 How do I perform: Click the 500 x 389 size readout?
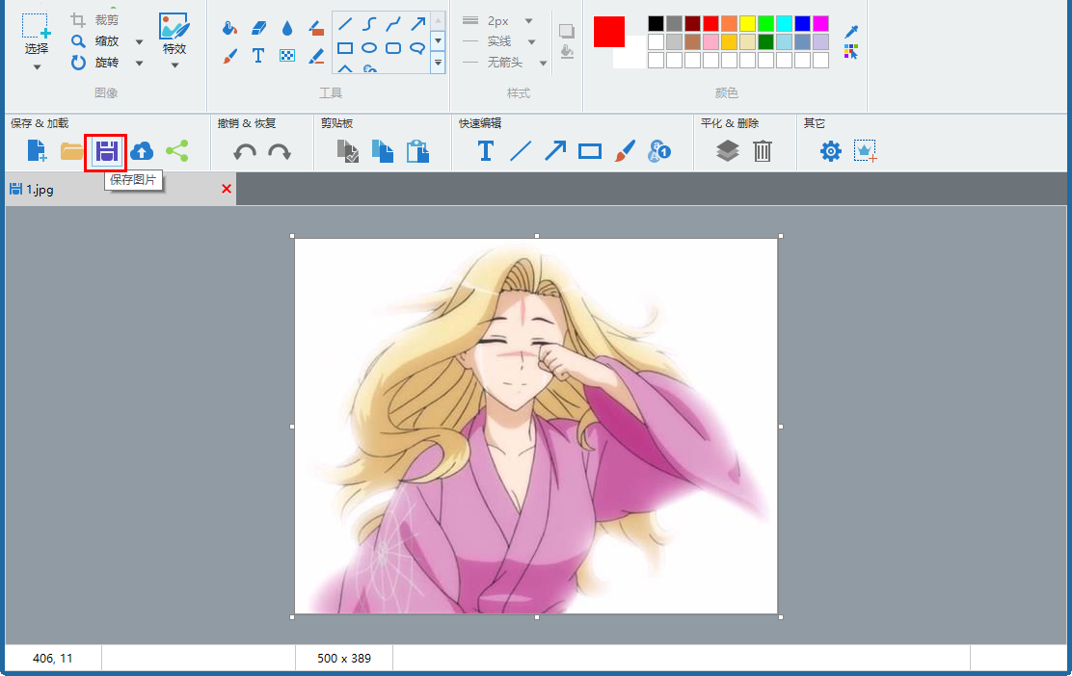pos(344,659)
